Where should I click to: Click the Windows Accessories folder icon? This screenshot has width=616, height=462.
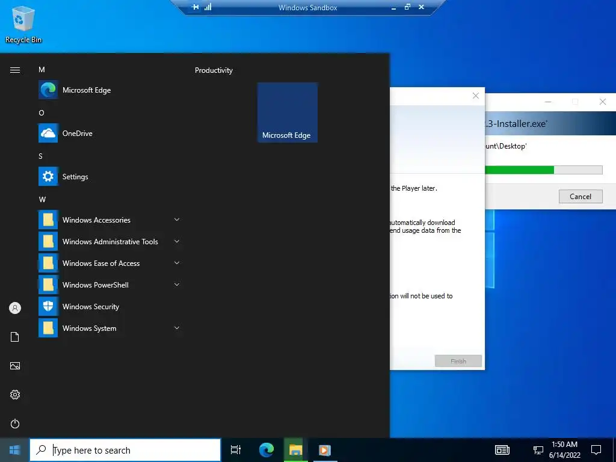point(48,220)
